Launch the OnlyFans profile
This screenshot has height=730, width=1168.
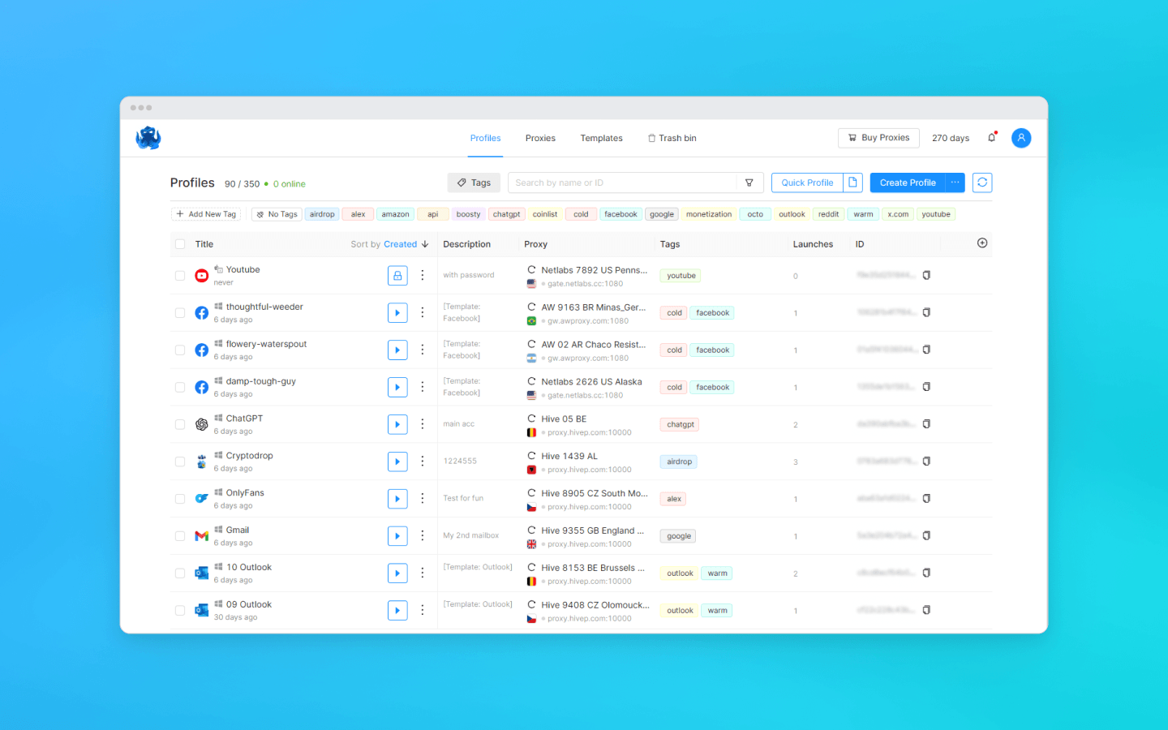click(397, 499)
